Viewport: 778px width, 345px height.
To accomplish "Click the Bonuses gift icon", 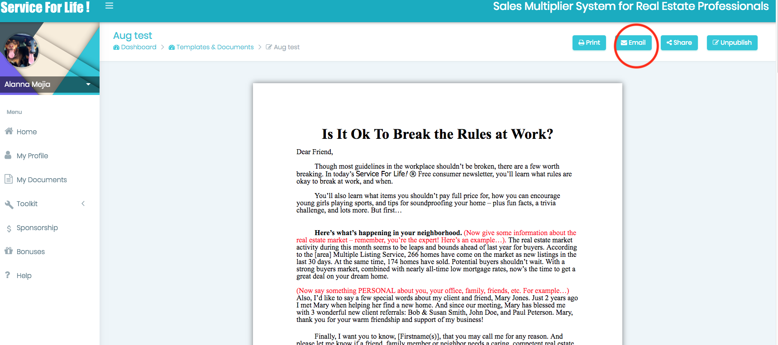I will point(9,251).
